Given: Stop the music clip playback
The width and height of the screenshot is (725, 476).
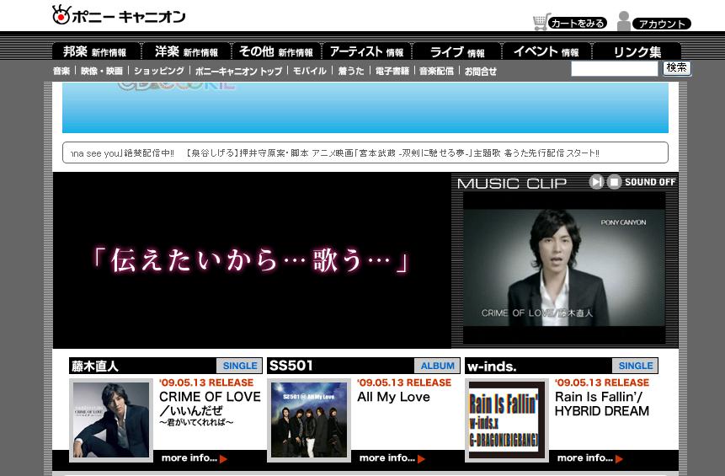Looking at the screenshot, I should (x=614, y=182).
